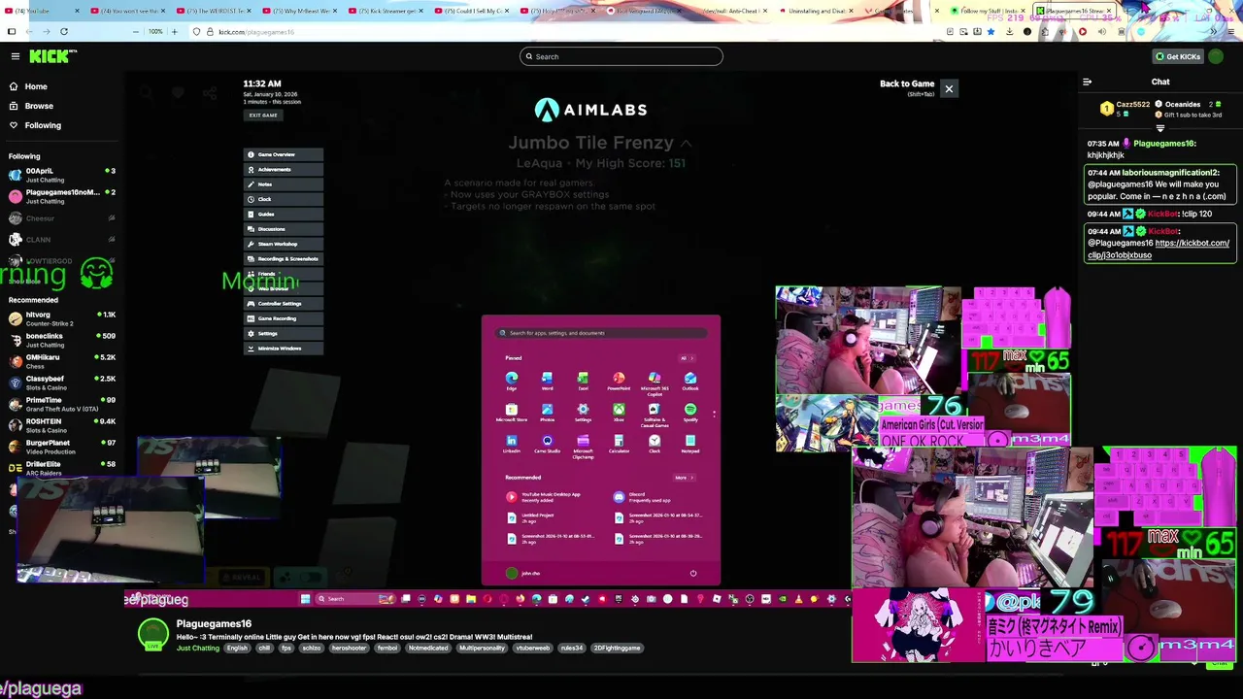Click the Get KICKs button
Image resolution: width=1243 pixels, height=699 pixels.
click(x=1177, y=56)
